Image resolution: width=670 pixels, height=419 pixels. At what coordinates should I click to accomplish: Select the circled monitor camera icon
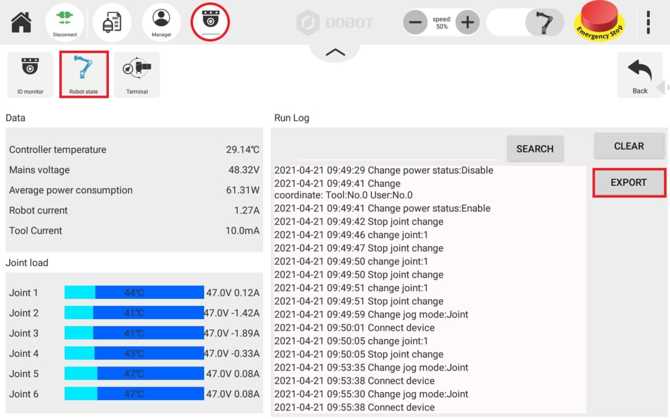click(x=210, y=22)
